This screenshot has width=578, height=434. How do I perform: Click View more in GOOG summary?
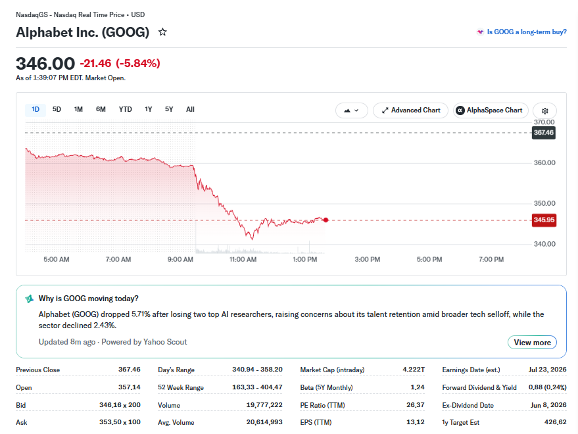pyautogui.click(x=532, y=343)
